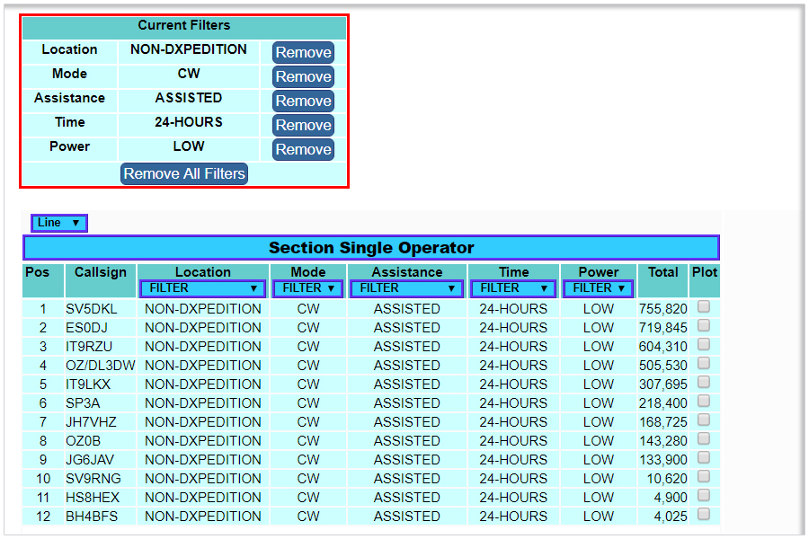Expand the Time column FILTER dropdown
The height and width of the screenshot is (539, 809).
pyautogui.click(x=513, y=288)
